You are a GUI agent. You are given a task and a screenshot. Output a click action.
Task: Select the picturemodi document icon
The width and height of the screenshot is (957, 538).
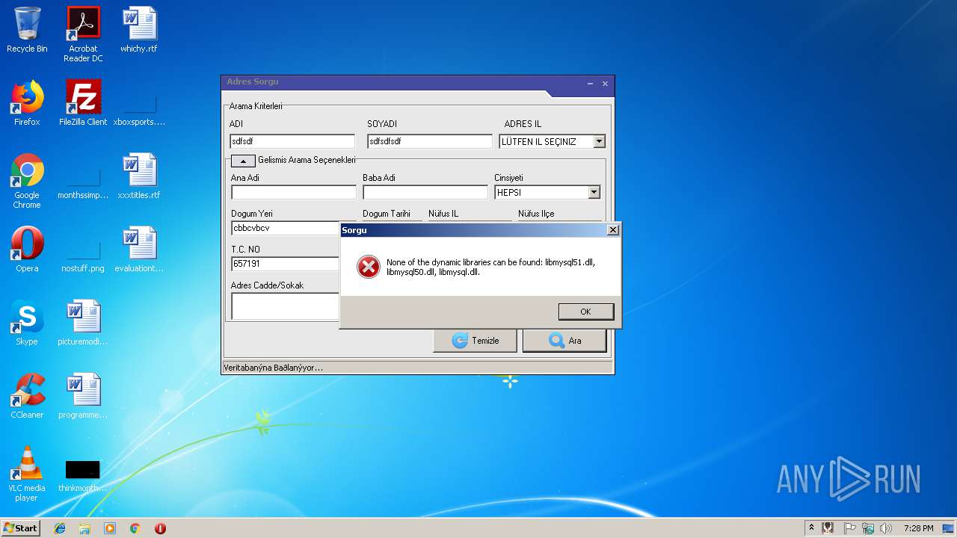tap(83, 323)
